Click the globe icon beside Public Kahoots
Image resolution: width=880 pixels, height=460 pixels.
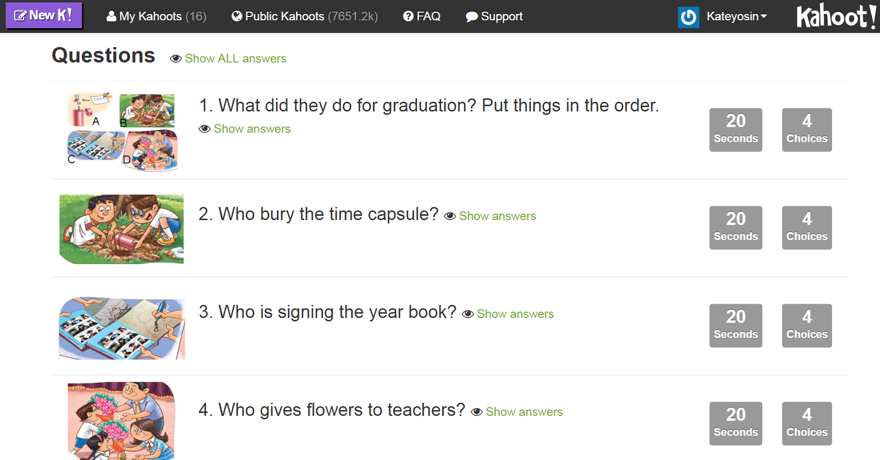237,16
